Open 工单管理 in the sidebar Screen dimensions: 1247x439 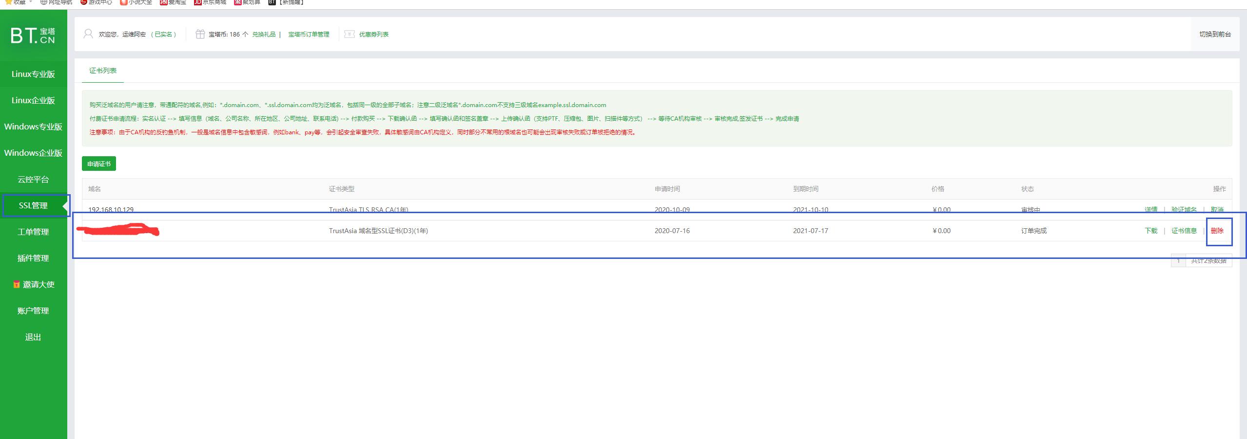pos(33,232)
